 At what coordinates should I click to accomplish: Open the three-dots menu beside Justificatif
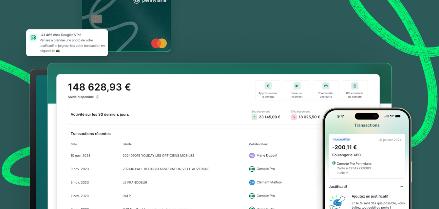pyautogui.click(x=401, y=187)
